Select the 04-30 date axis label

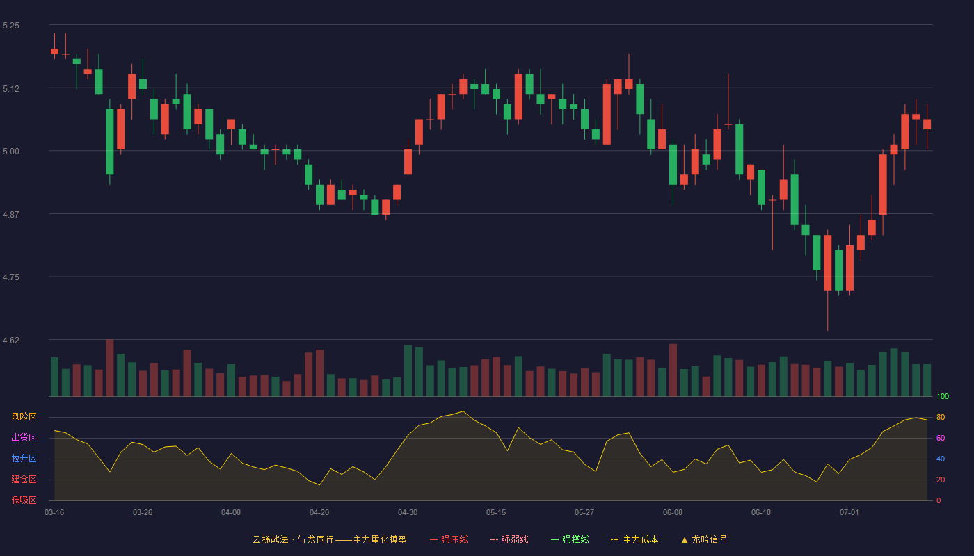pyautogui.click(x=408, y=512)
